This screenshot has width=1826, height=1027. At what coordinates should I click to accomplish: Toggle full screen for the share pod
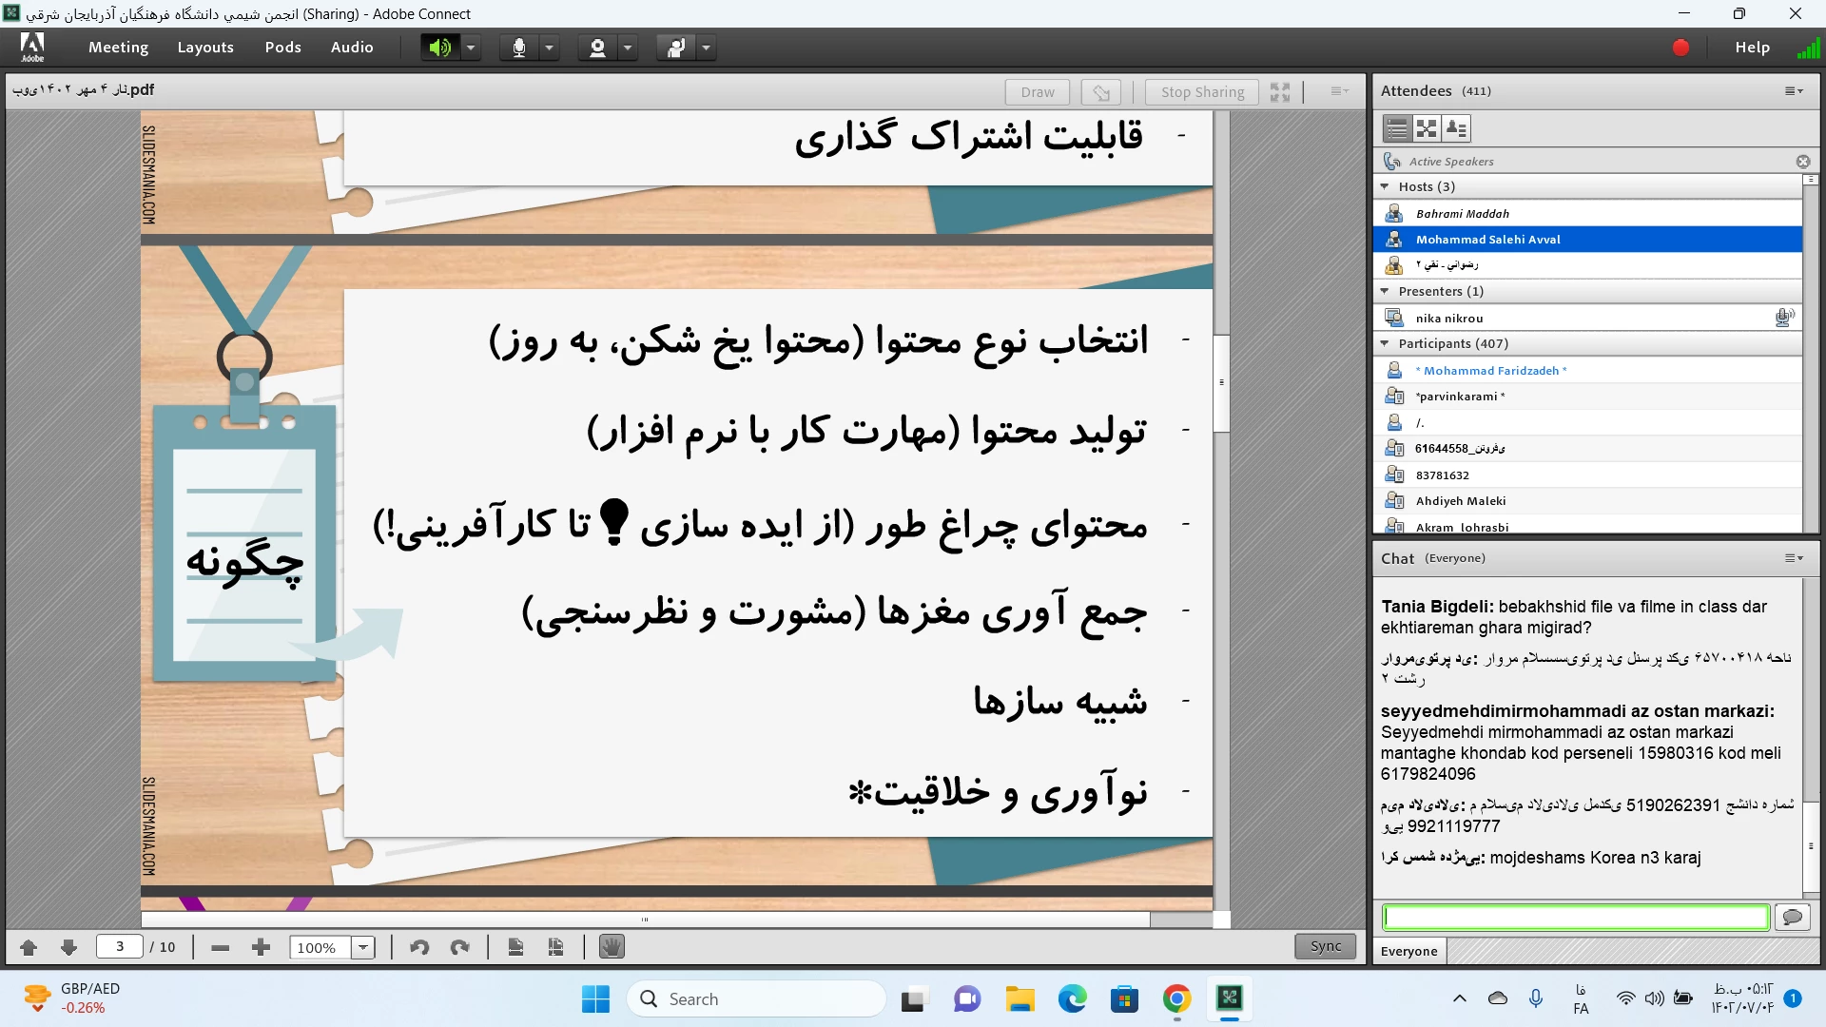(x=1280, y=91)
